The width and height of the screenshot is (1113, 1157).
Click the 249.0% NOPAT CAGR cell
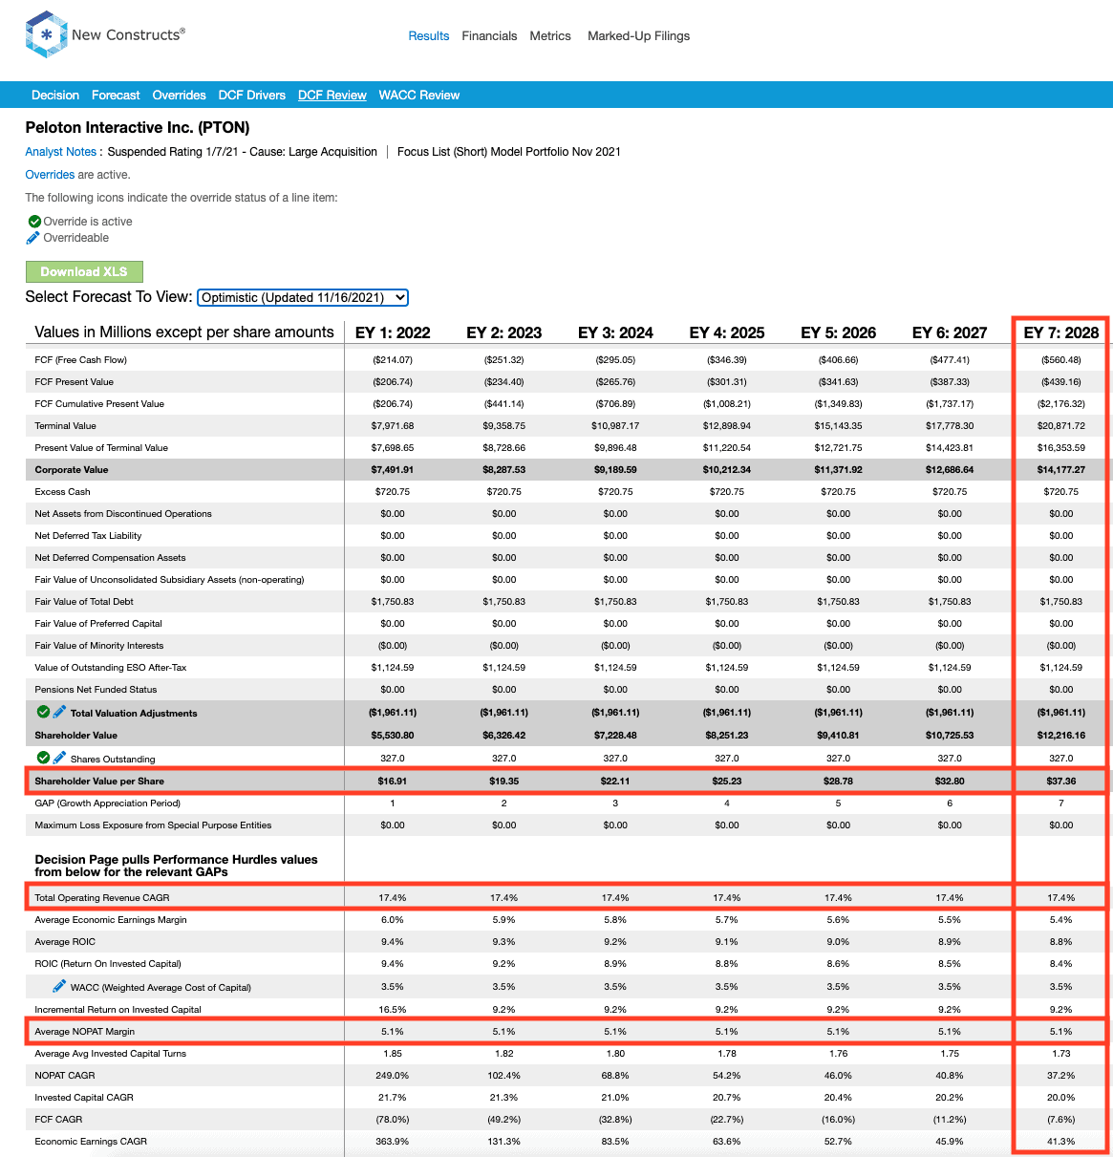click(393, 1076)
